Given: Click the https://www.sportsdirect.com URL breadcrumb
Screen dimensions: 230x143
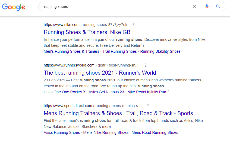Looking at the screenshot, I should pyautogui.click(x=68, y=106).
